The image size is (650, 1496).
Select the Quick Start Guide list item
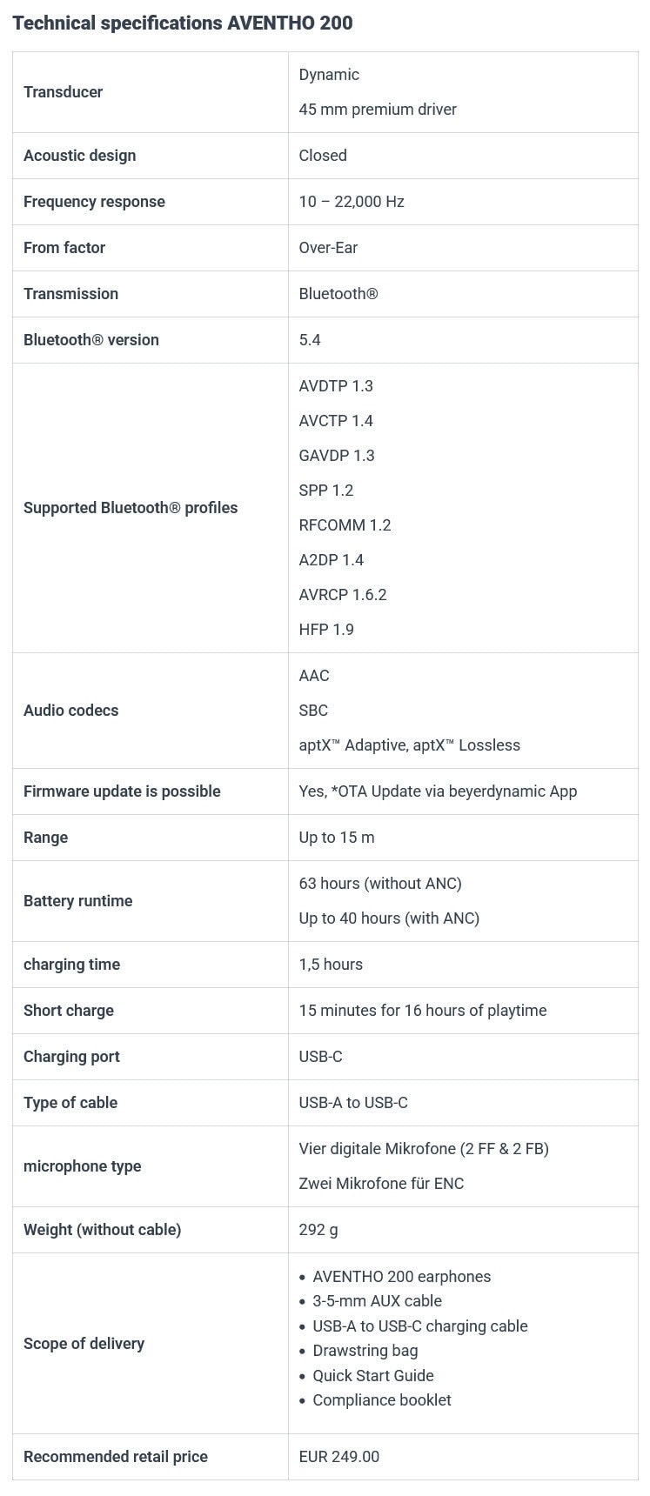point(373,1376)
